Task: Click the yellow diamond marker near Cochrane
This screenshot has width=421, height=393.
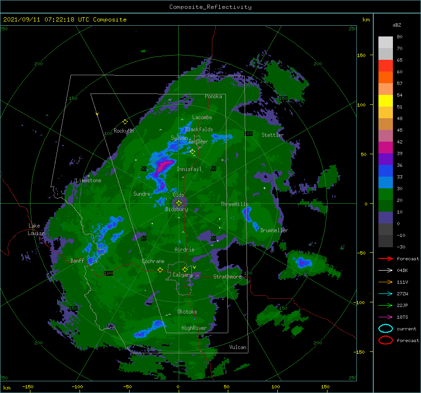Action: [160, 270]
